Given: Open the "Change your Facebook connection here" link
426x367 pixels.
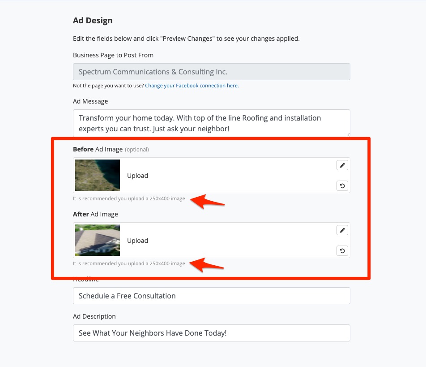Looking at the screenshot, I should tap(192, 86).
